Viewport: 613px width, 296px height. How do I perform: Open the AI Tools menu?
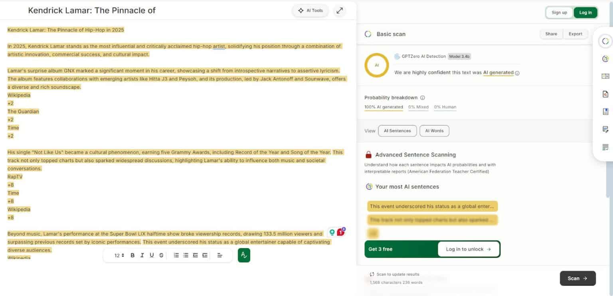[x=310, y=11]
